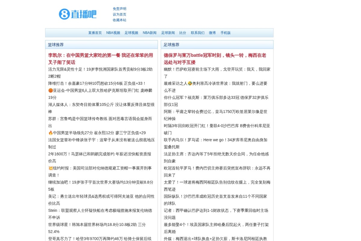361x241 pixels.
Task: Open article 联手内马尔！罗马诺：Here we go
Action: (216, 143)
